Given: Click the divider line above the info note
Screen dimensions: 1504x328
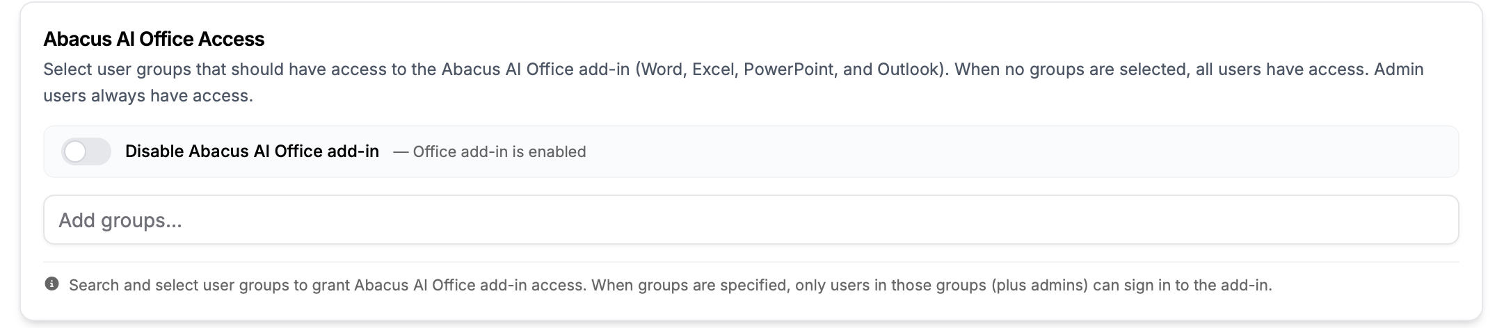Looking at the screenshot, I should [751, 262].
